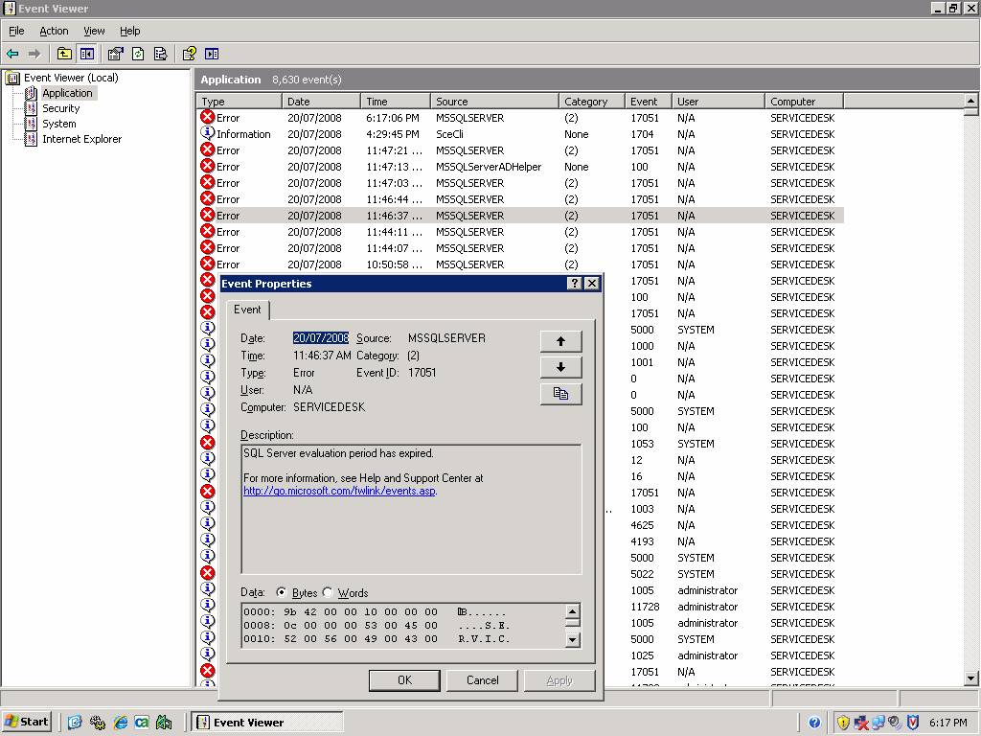Click the gears icon in Quick Launch

click(x=98, y=723)
